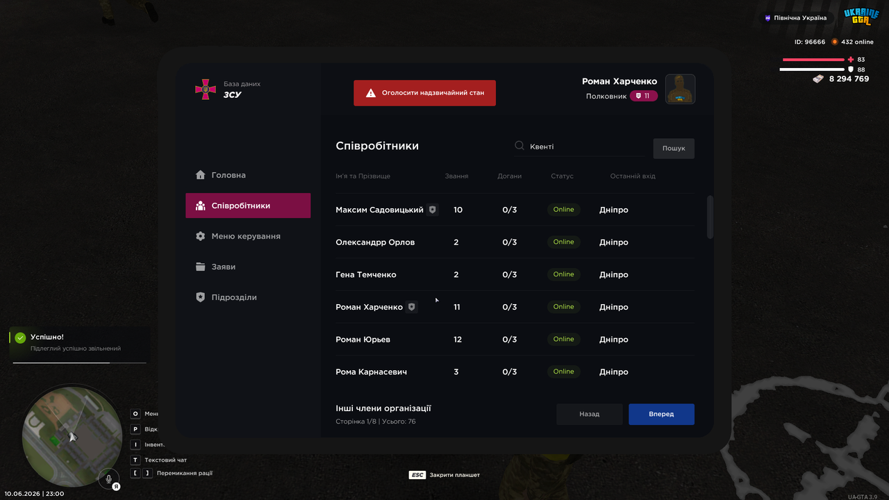Viewport: 889px width, 500px height.
Task: Click Закрити планшет label
Action: [x=455, y=475]
